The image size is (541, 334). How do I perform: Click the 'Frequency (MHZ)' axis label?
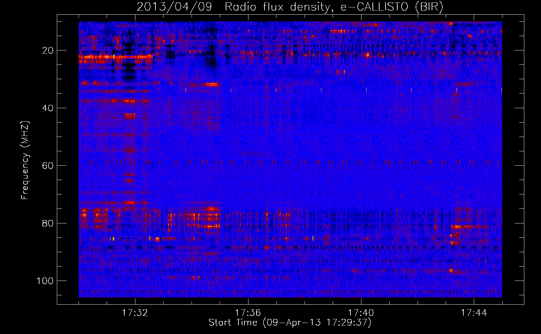(25, 160)
